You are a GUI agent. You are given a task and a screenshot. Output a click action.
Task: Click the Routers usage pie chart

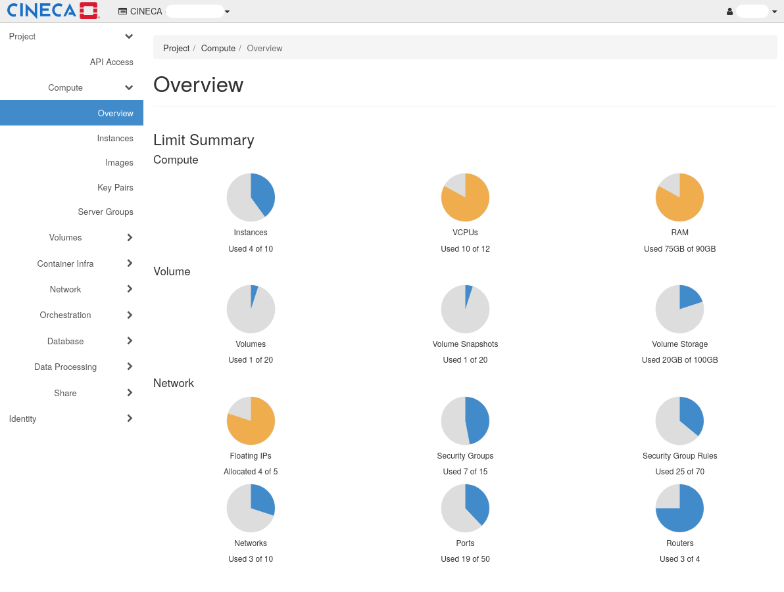679,508
